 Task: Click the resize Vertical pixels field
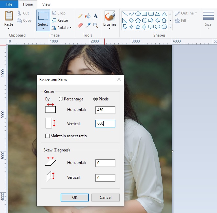point(105,123)
